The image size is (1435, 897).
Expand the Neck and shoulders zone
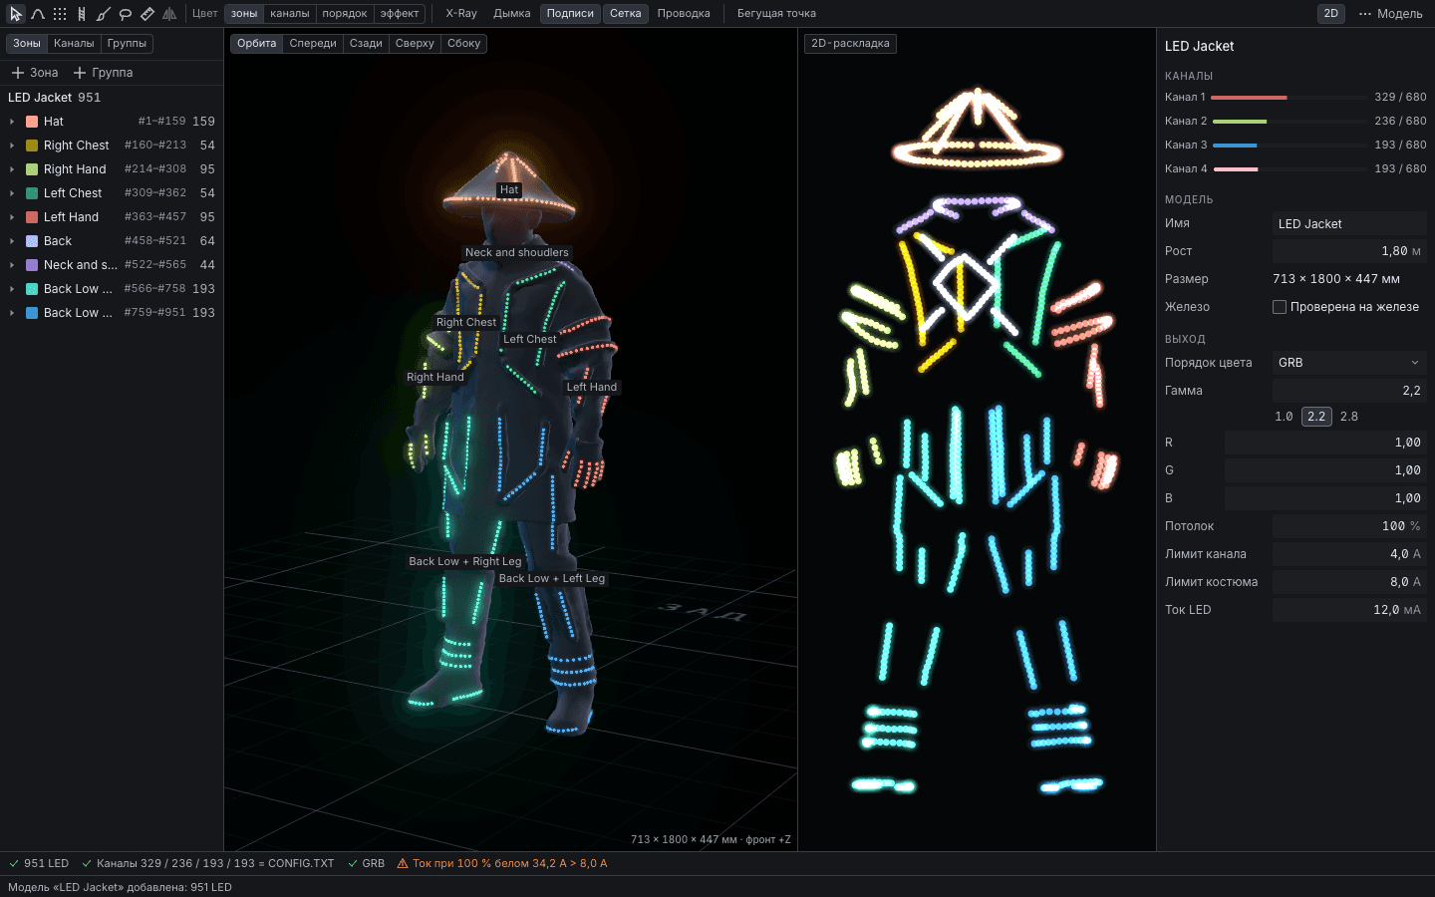(x=12, y=265)
